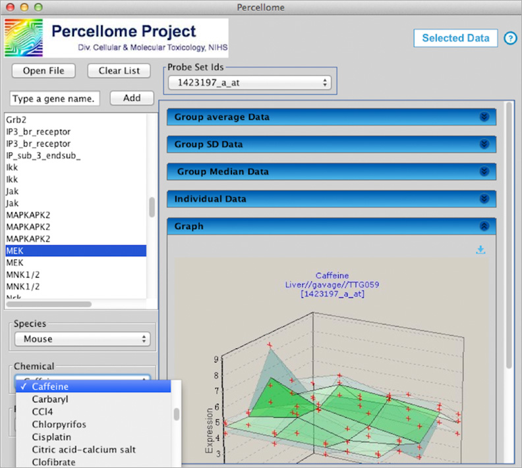Viewport: 522px width, 468px height.
Task: Collapse the Graph panel chevron
Action: [x=484, y=226]
